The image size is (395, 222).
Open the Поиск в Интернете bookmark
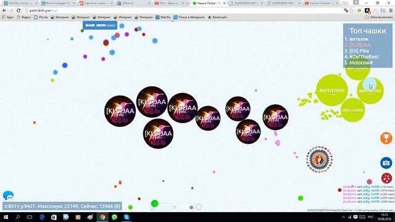click(x=189, y=17)
